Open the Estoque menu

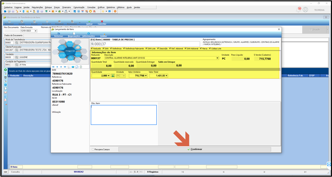coord(48,8)
